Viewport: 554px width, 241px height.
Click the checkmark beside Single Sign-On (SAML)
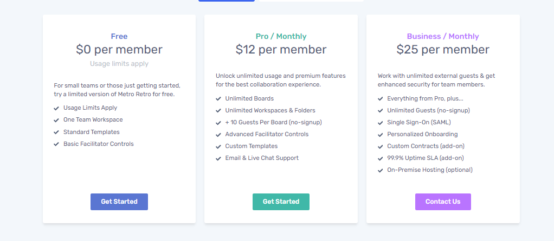381,123
